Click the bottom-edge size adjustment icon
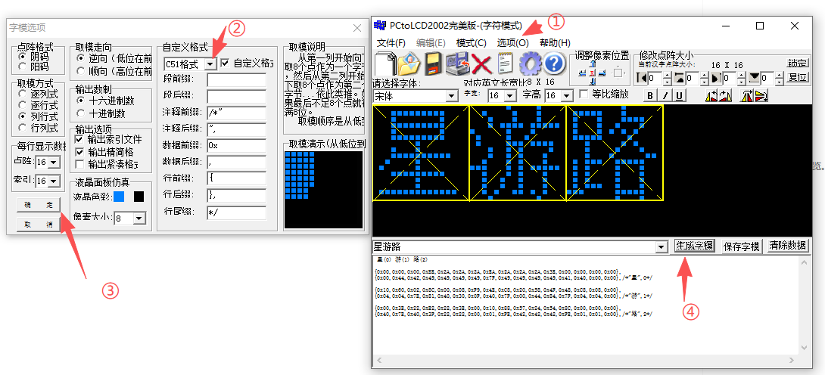Screen dimensions: 825x375 [755, 79]
